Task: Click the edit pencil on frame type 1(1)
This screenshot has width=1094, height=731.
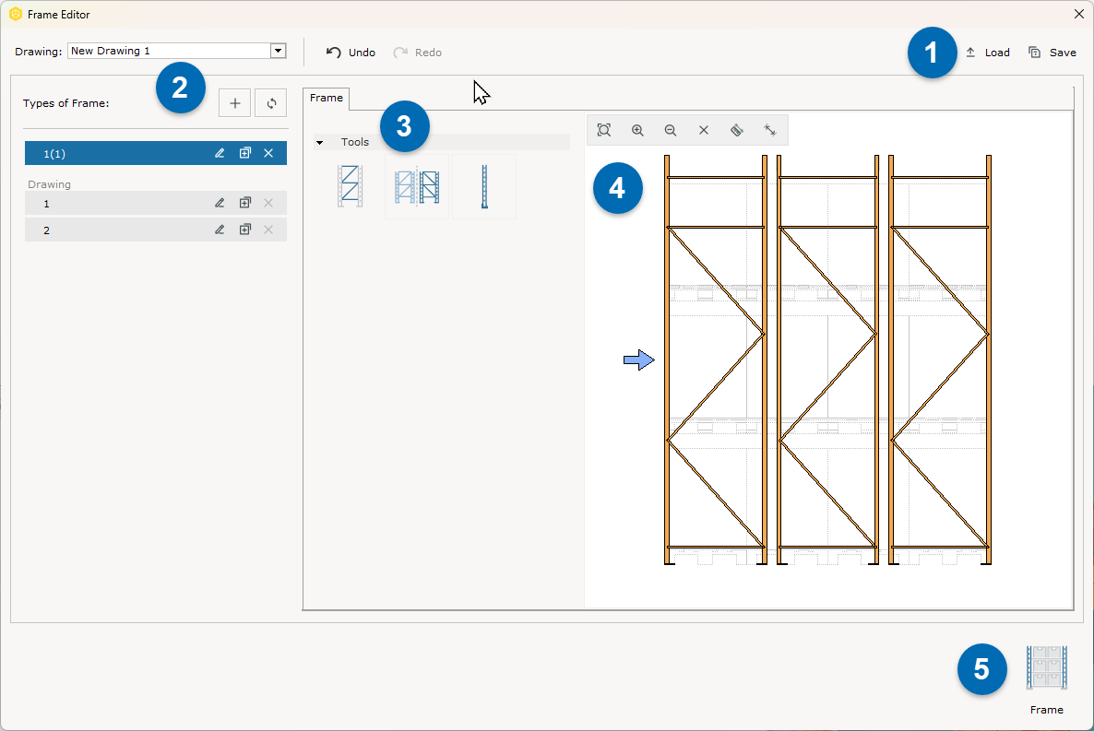Action: pyautogui.click(x=220, y=153)
